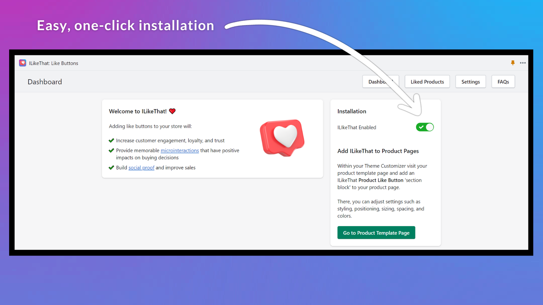
Task: Open the Dashboard tab button
Action: coord(381,82)
